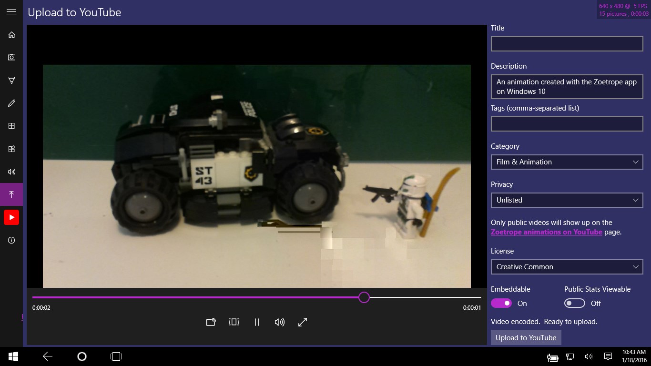Select the YouTube icon in the sidebar
Viewport: 651px width, 366px height.
click(11, 217)
